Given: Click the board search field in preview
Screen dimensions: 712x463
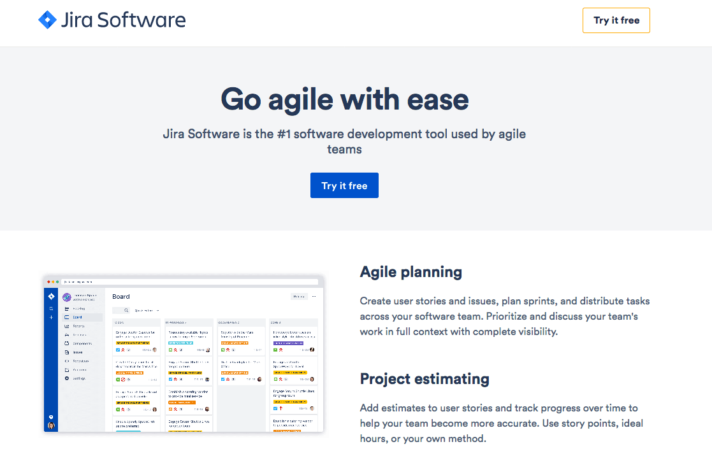Looking at the screenshot, I should click(x=121, y=310).
